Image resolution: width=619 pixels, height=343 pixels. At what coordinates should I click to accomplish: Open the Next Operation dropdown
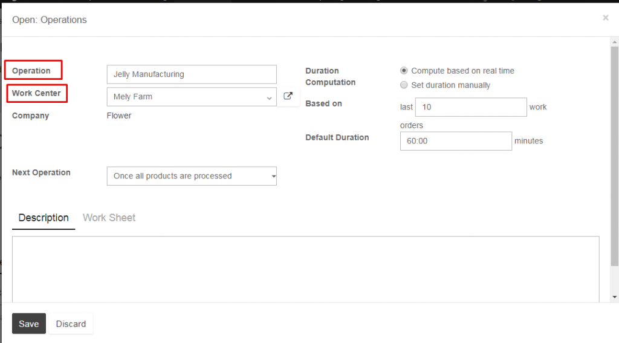coord(192,176)
